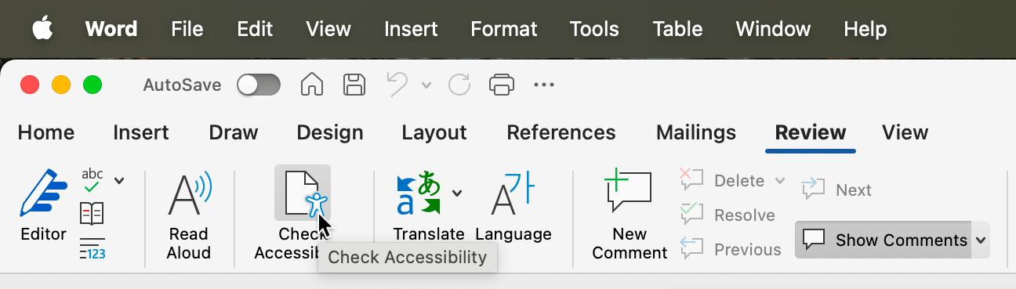The image size is (1016, 289).
Task: Switch to the View ribbon tab
Action: tap(905, 132)
